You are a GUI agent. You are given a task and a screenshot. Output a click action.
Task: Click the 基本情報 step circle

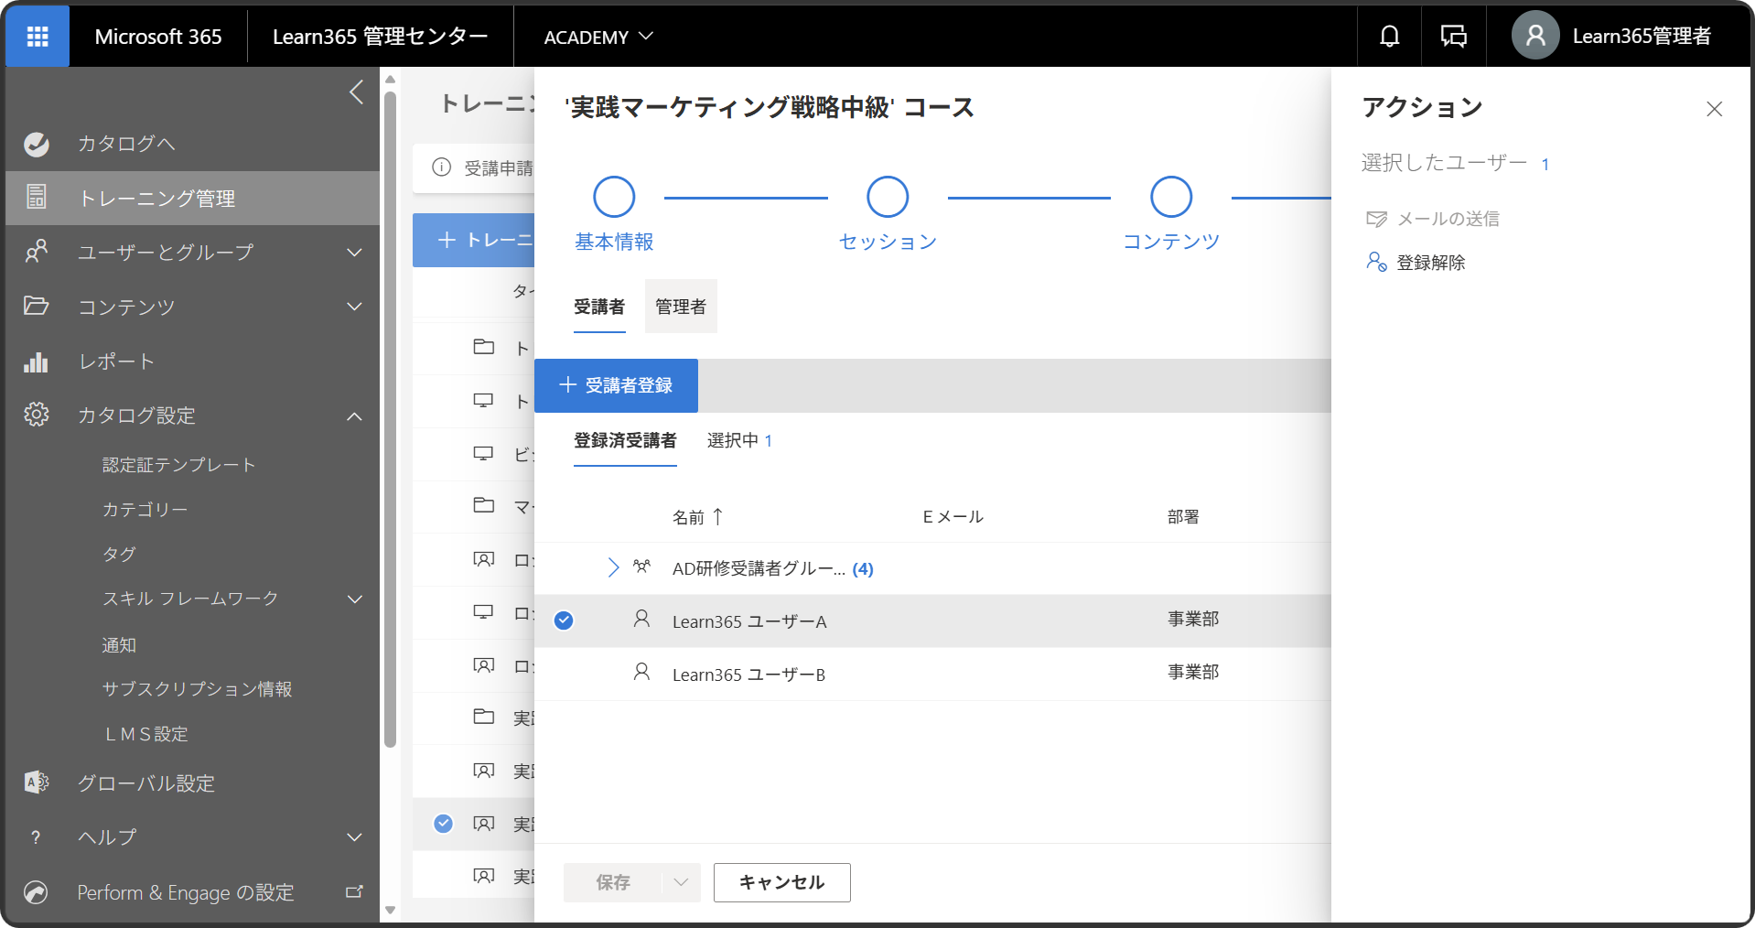tap(614, 197)
